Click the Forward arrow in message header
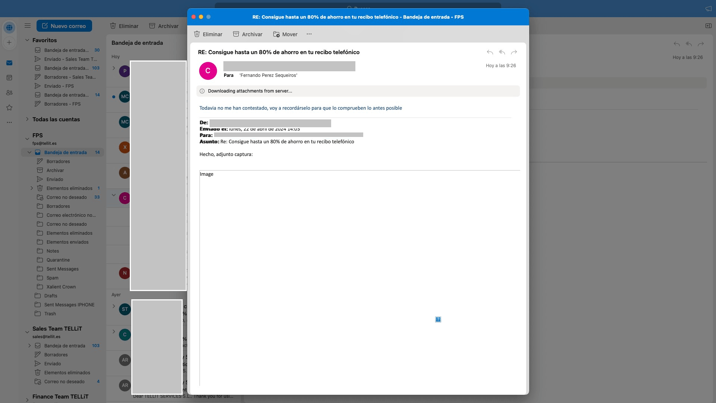 514,52
